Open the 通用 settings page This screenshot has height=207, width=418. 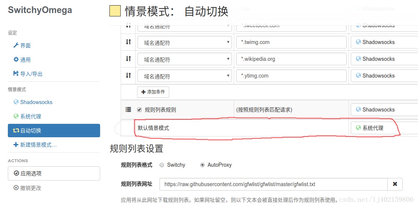click(22, 60)
